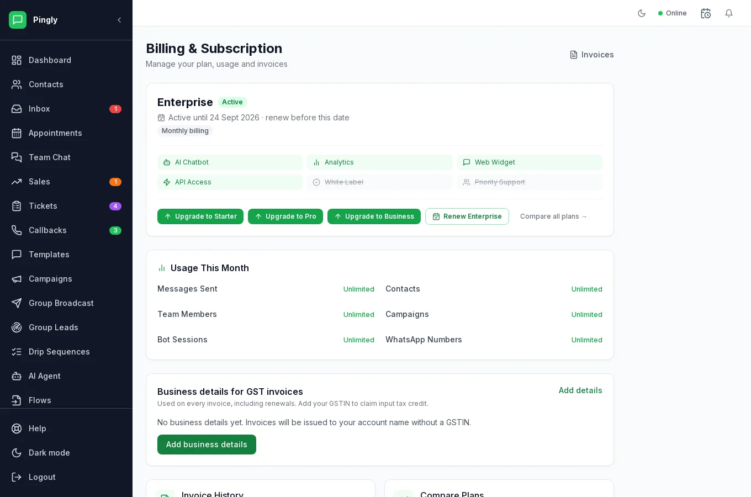Choose Upgrade to Business
751x497 pixels.
pyautogui.click(x=374, y=216)
